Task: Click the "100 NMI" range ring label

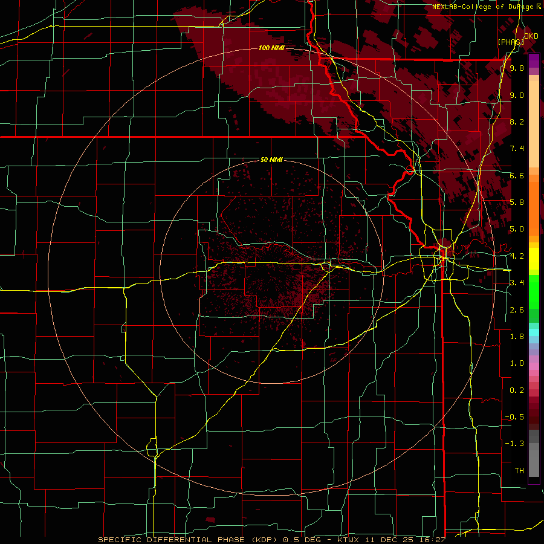Action: coord(271,48)
